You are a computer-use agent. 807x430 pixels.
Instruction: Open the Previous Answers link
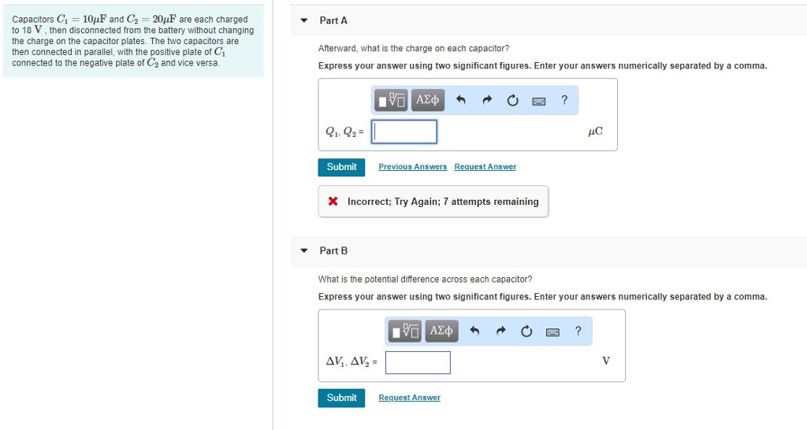412,167
